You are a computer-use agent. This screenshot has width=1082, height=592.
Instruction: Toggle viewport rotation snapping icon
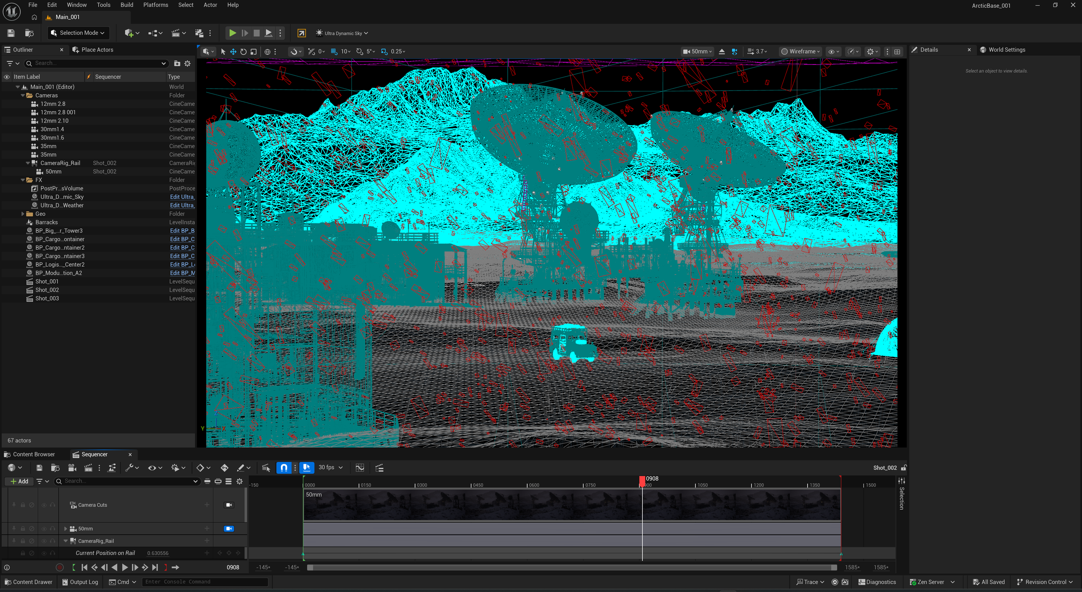(x=359, y=52)
